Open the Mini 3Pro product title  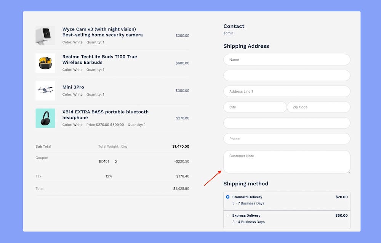[73, 87]
